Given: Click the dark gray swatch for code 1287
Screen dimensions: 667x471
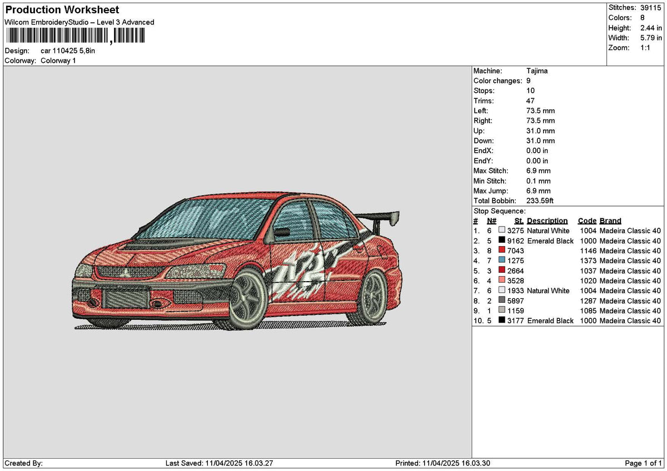Looking at the screenshot, I should [x=502, y=300].
